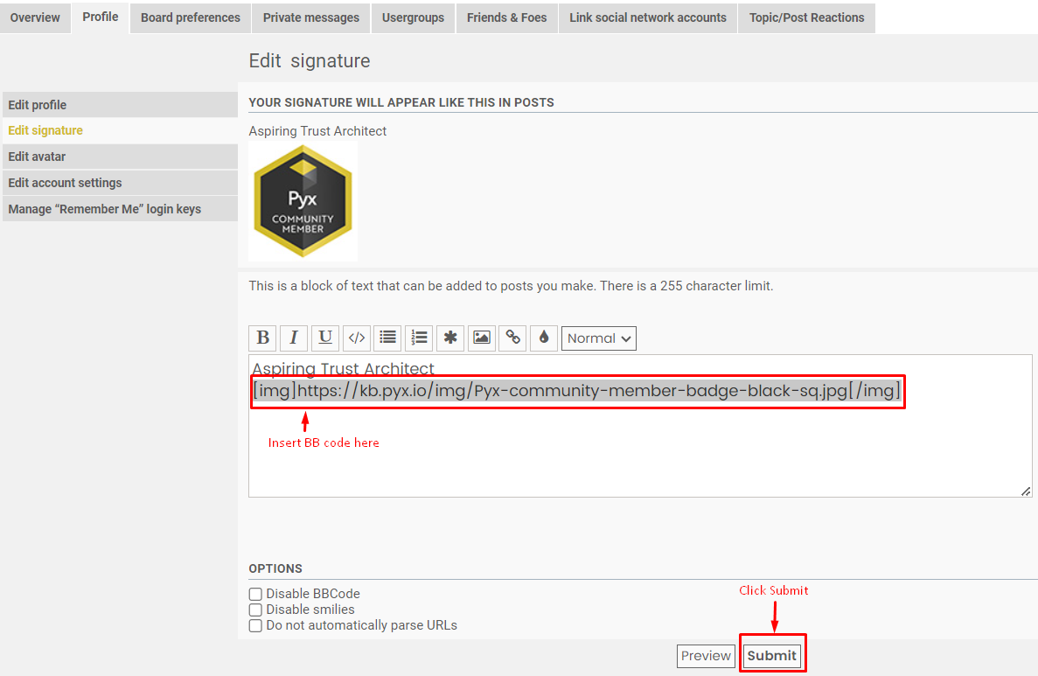The height and width of the screenshot is (676, 1038).
Task: Open the Normal font size dropdown
Action: click(x=599, y=338)
